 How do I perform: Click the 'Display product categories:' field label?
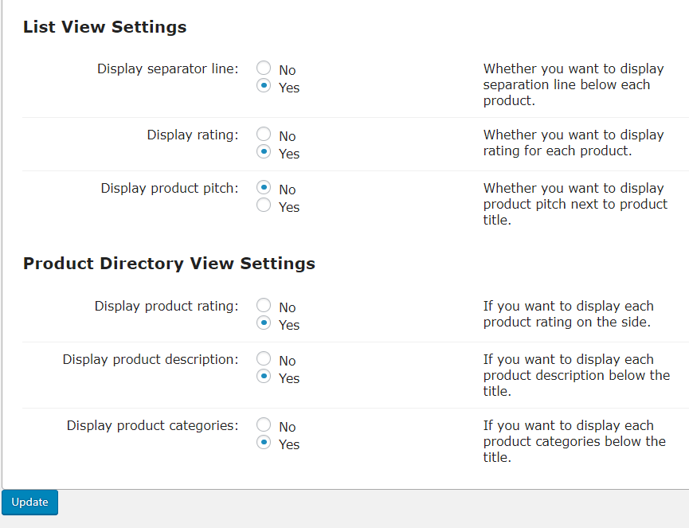click(x=152, y=426)
